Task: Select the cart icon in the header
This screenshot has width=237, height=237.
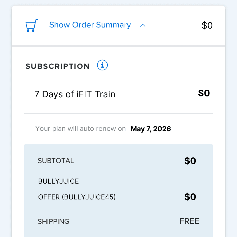Action: (x=31, y=25)
